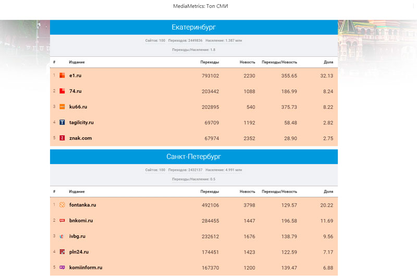Screen dimensions: 417x278
Task: Select the Екатеринбург city header
Action: (x=194, y=27)
